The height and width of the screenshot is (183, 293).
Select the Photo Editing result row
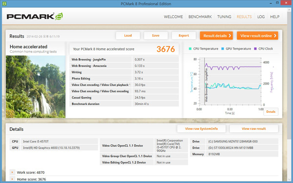124,79
